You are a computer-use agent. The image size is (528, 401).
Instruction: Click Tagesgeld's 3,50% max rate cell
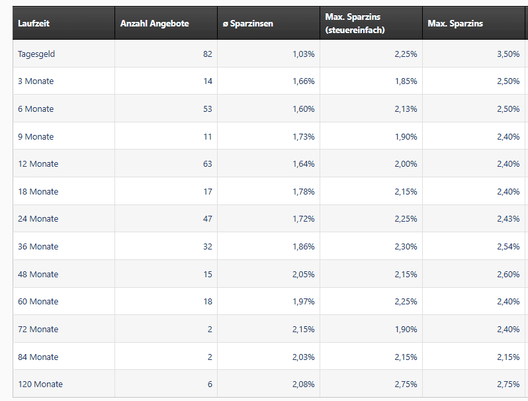[507, 54]
